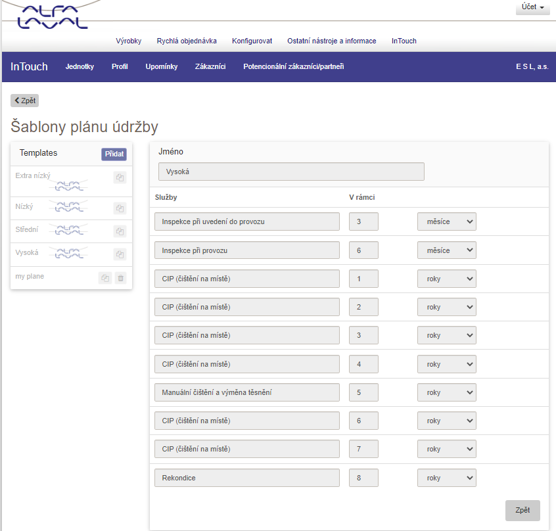The height and width of the screenshot is (531, 556).
Task: Delete the my plane template
Action: click(x=120, y=278)
